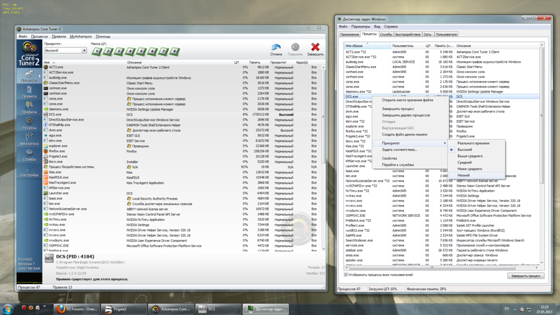The width and height of the screenshot is (560, 315).
Task: Select the firefox.exe row in Core Tuner list
Action: point(57,151)
